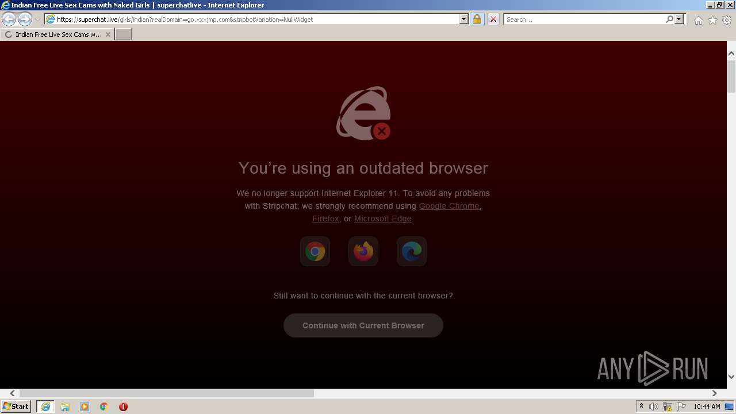This screenshot has width=736, height=414.
Task: Click the network tray icon
Action: pyautogui.click(x=668, y=407)
